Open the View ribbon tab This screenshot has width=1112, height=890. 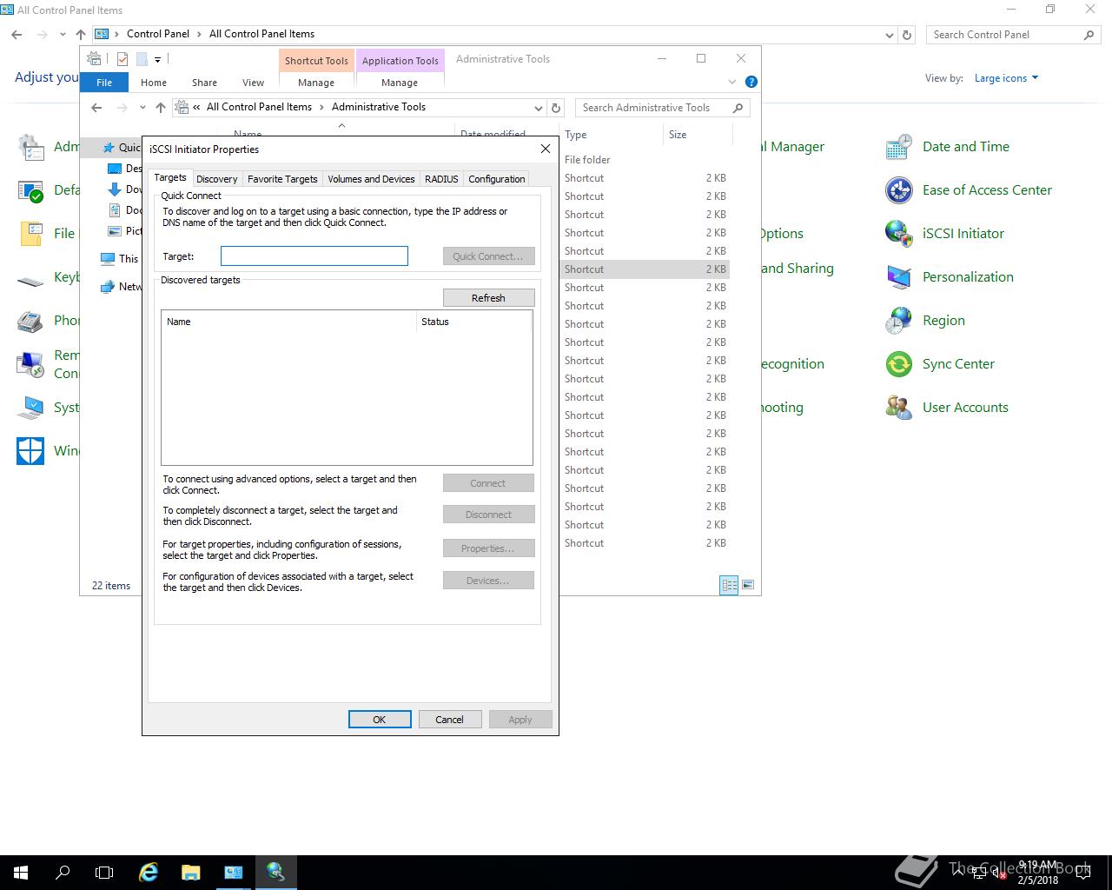click(x=253, y=83)
